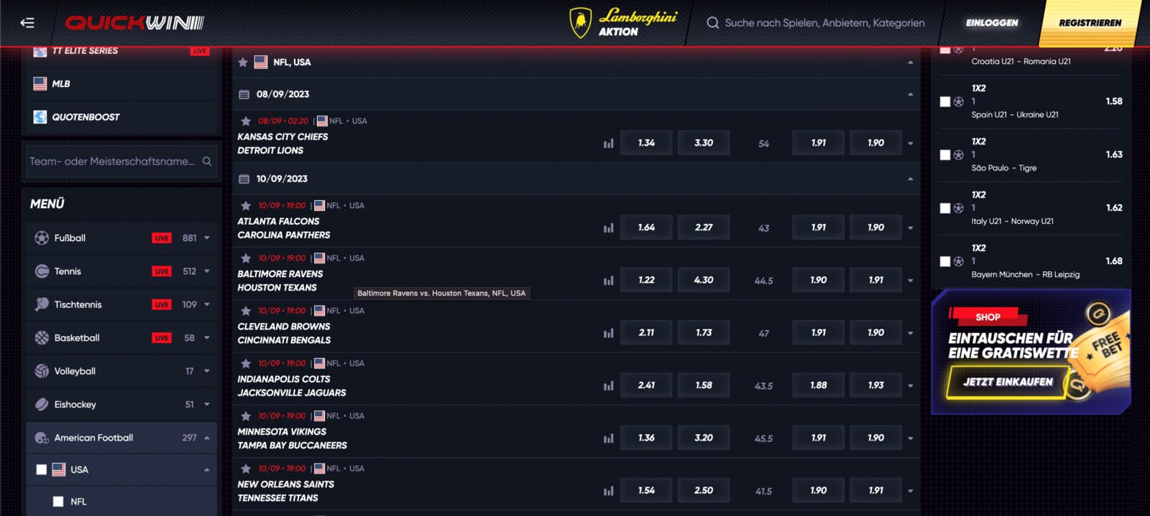
Task: Star the New Orleans Saints match
Action: click(x=246, y=469)
